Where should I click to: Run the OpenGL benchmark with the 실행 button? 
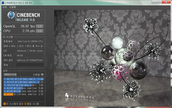click(x=40, y=26)
